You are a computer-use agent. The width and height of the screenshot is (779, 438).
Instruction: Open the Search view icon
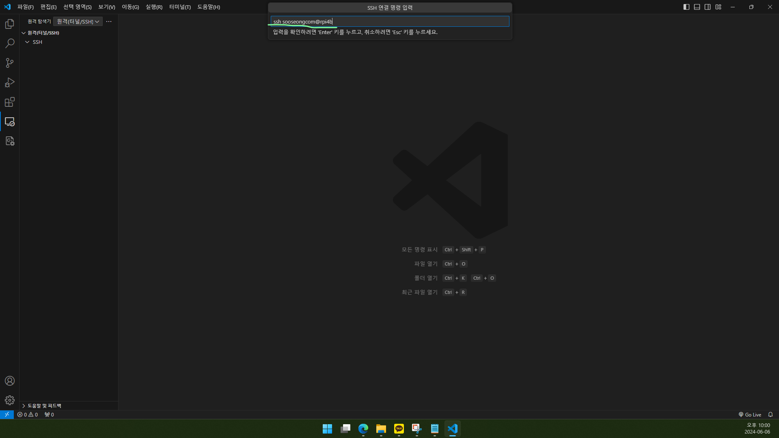click(10, 43)
